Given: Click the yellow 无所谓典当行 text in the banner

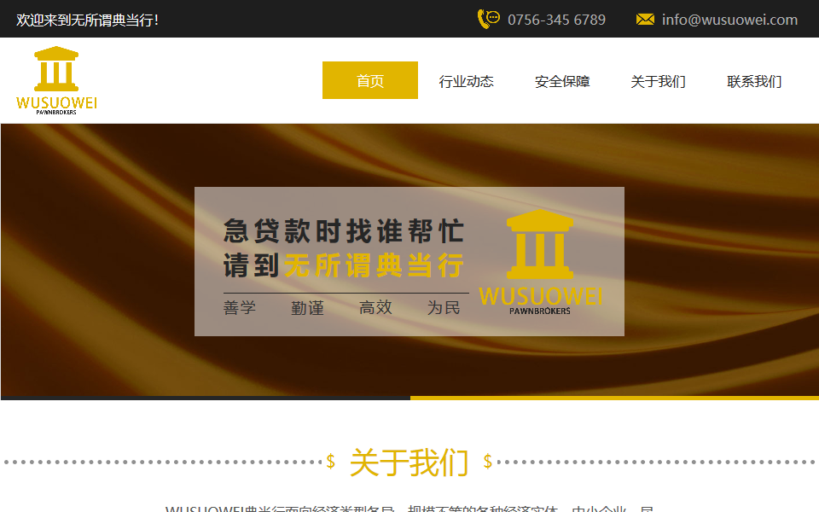Looking at the screenshot, I should coord(374,266).
